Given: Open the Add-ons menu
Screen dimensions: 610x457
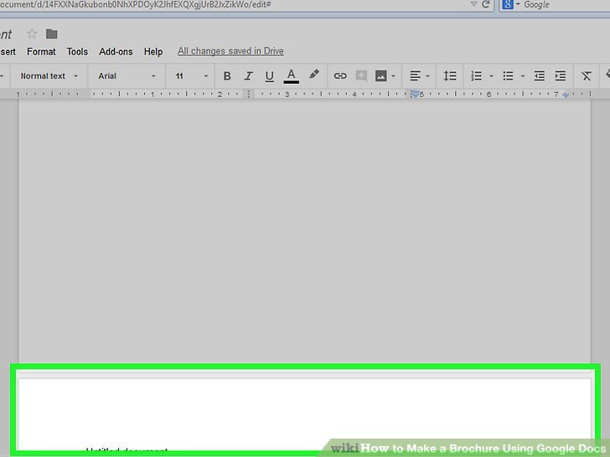Looking at the screenshot, I should coord(116,52).
